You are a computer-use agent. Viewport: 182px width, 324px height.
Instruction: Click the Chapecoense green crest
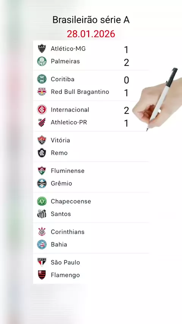coord(42,201)
